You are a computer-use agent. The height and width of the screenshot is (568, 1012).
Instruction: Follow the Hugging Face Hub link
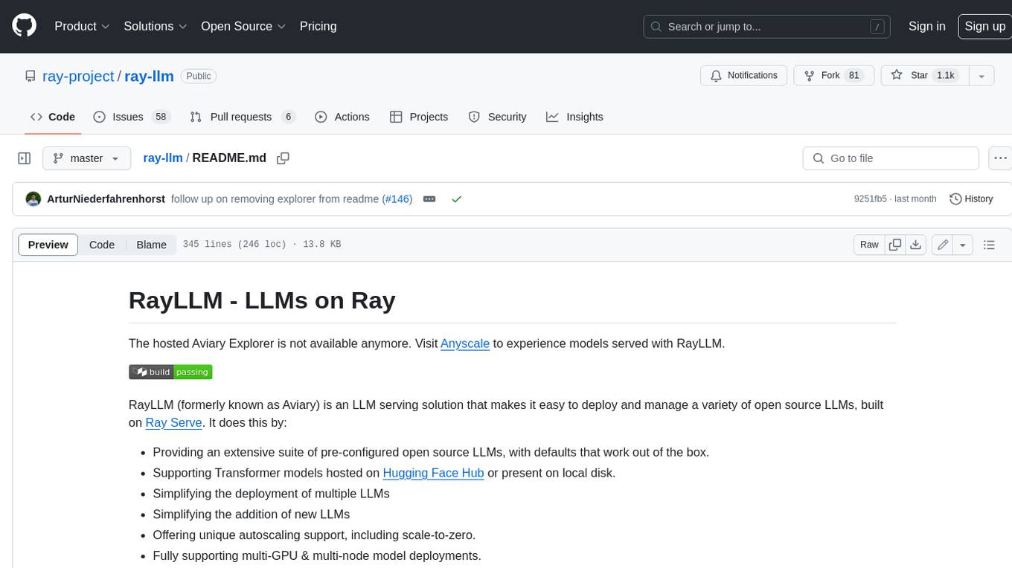433,473
